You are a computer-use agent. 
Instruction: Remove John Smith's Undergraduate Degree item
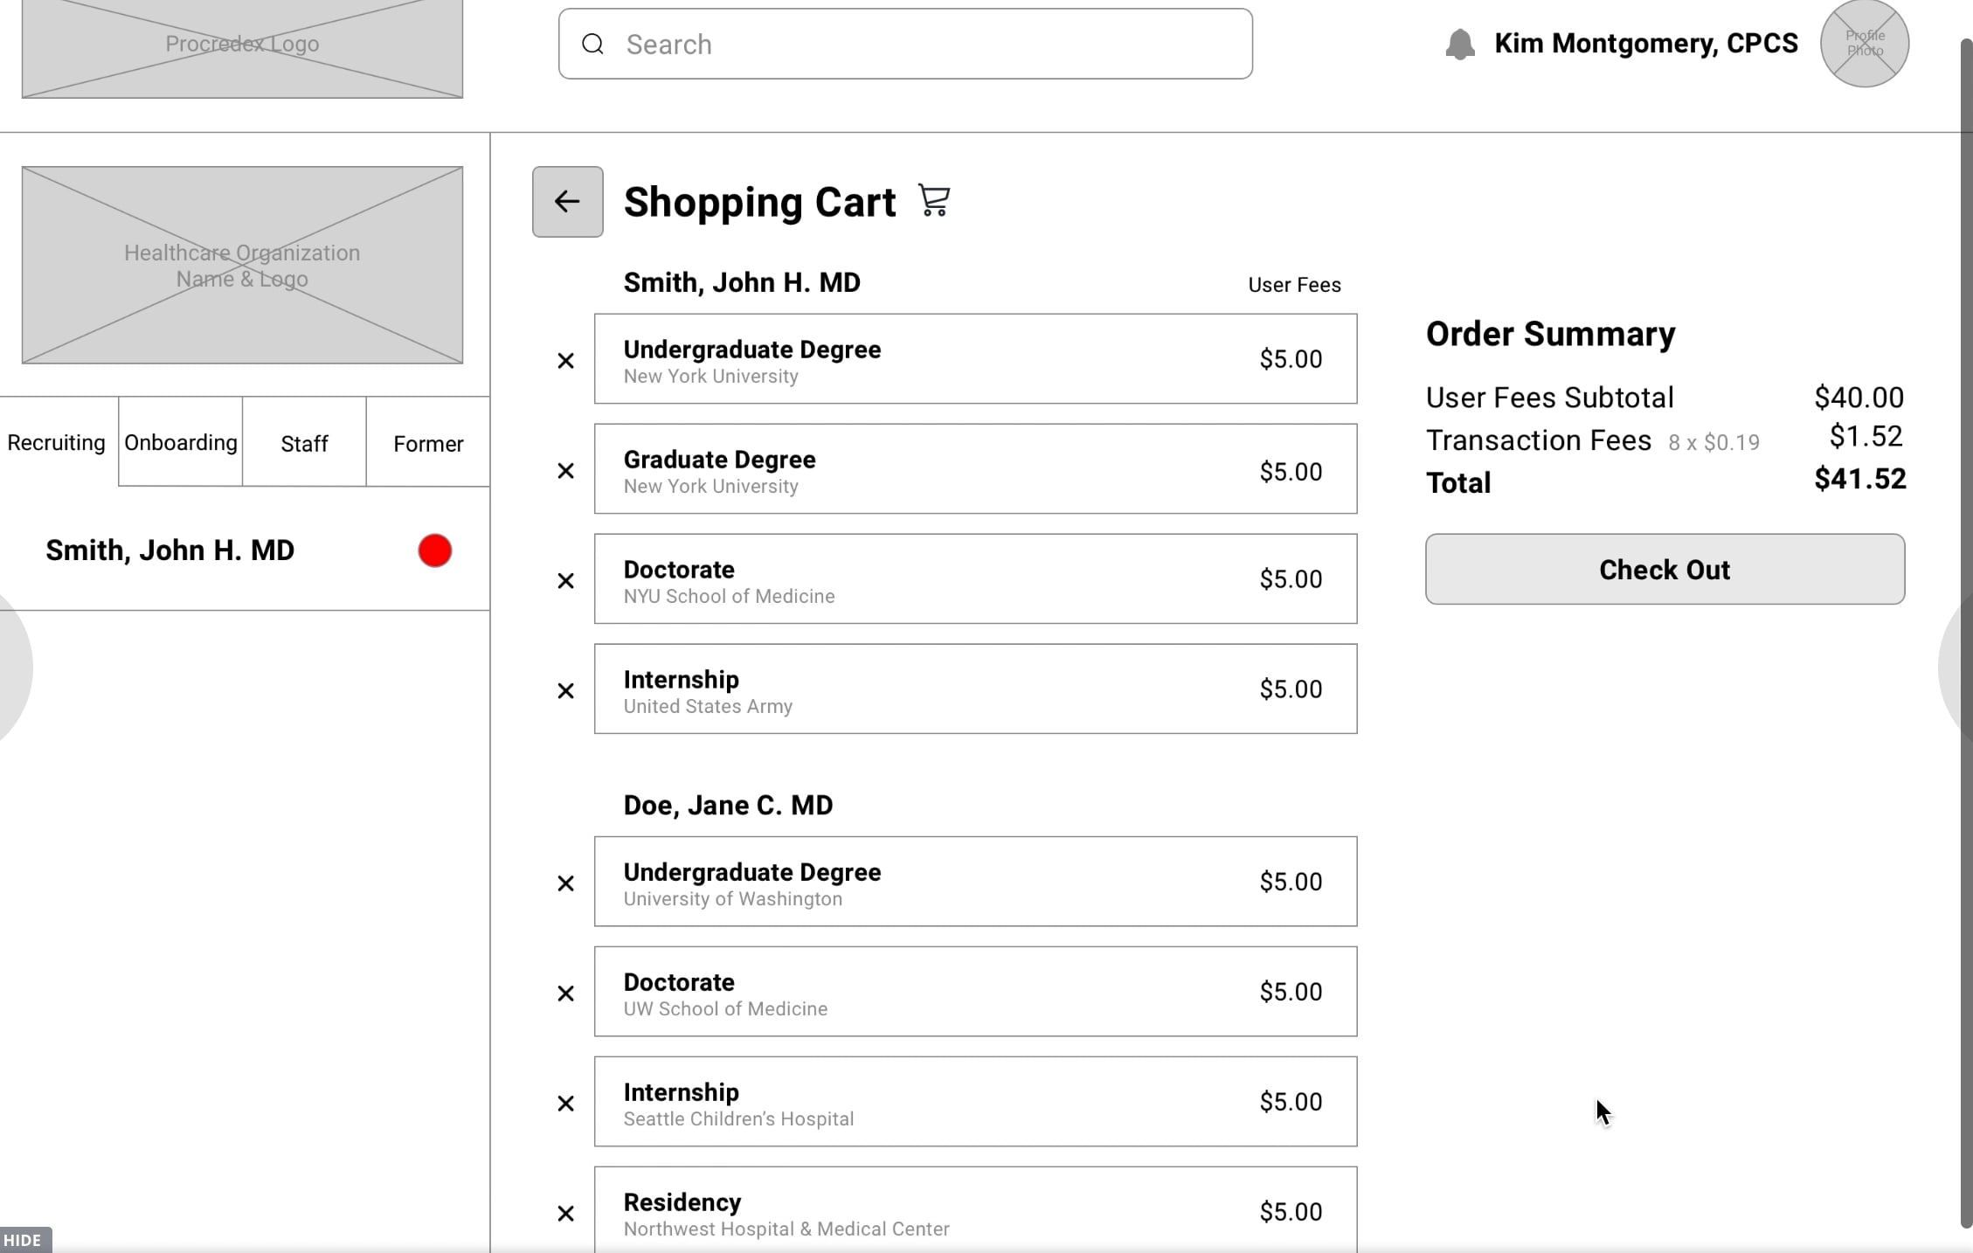(x=565, y=360)
